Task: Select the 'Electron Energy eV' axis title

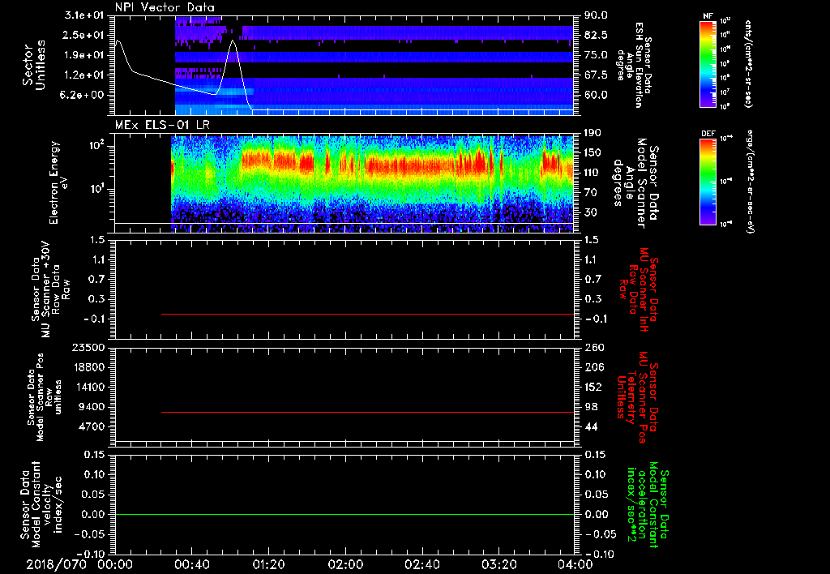Action: pos(59,182)
